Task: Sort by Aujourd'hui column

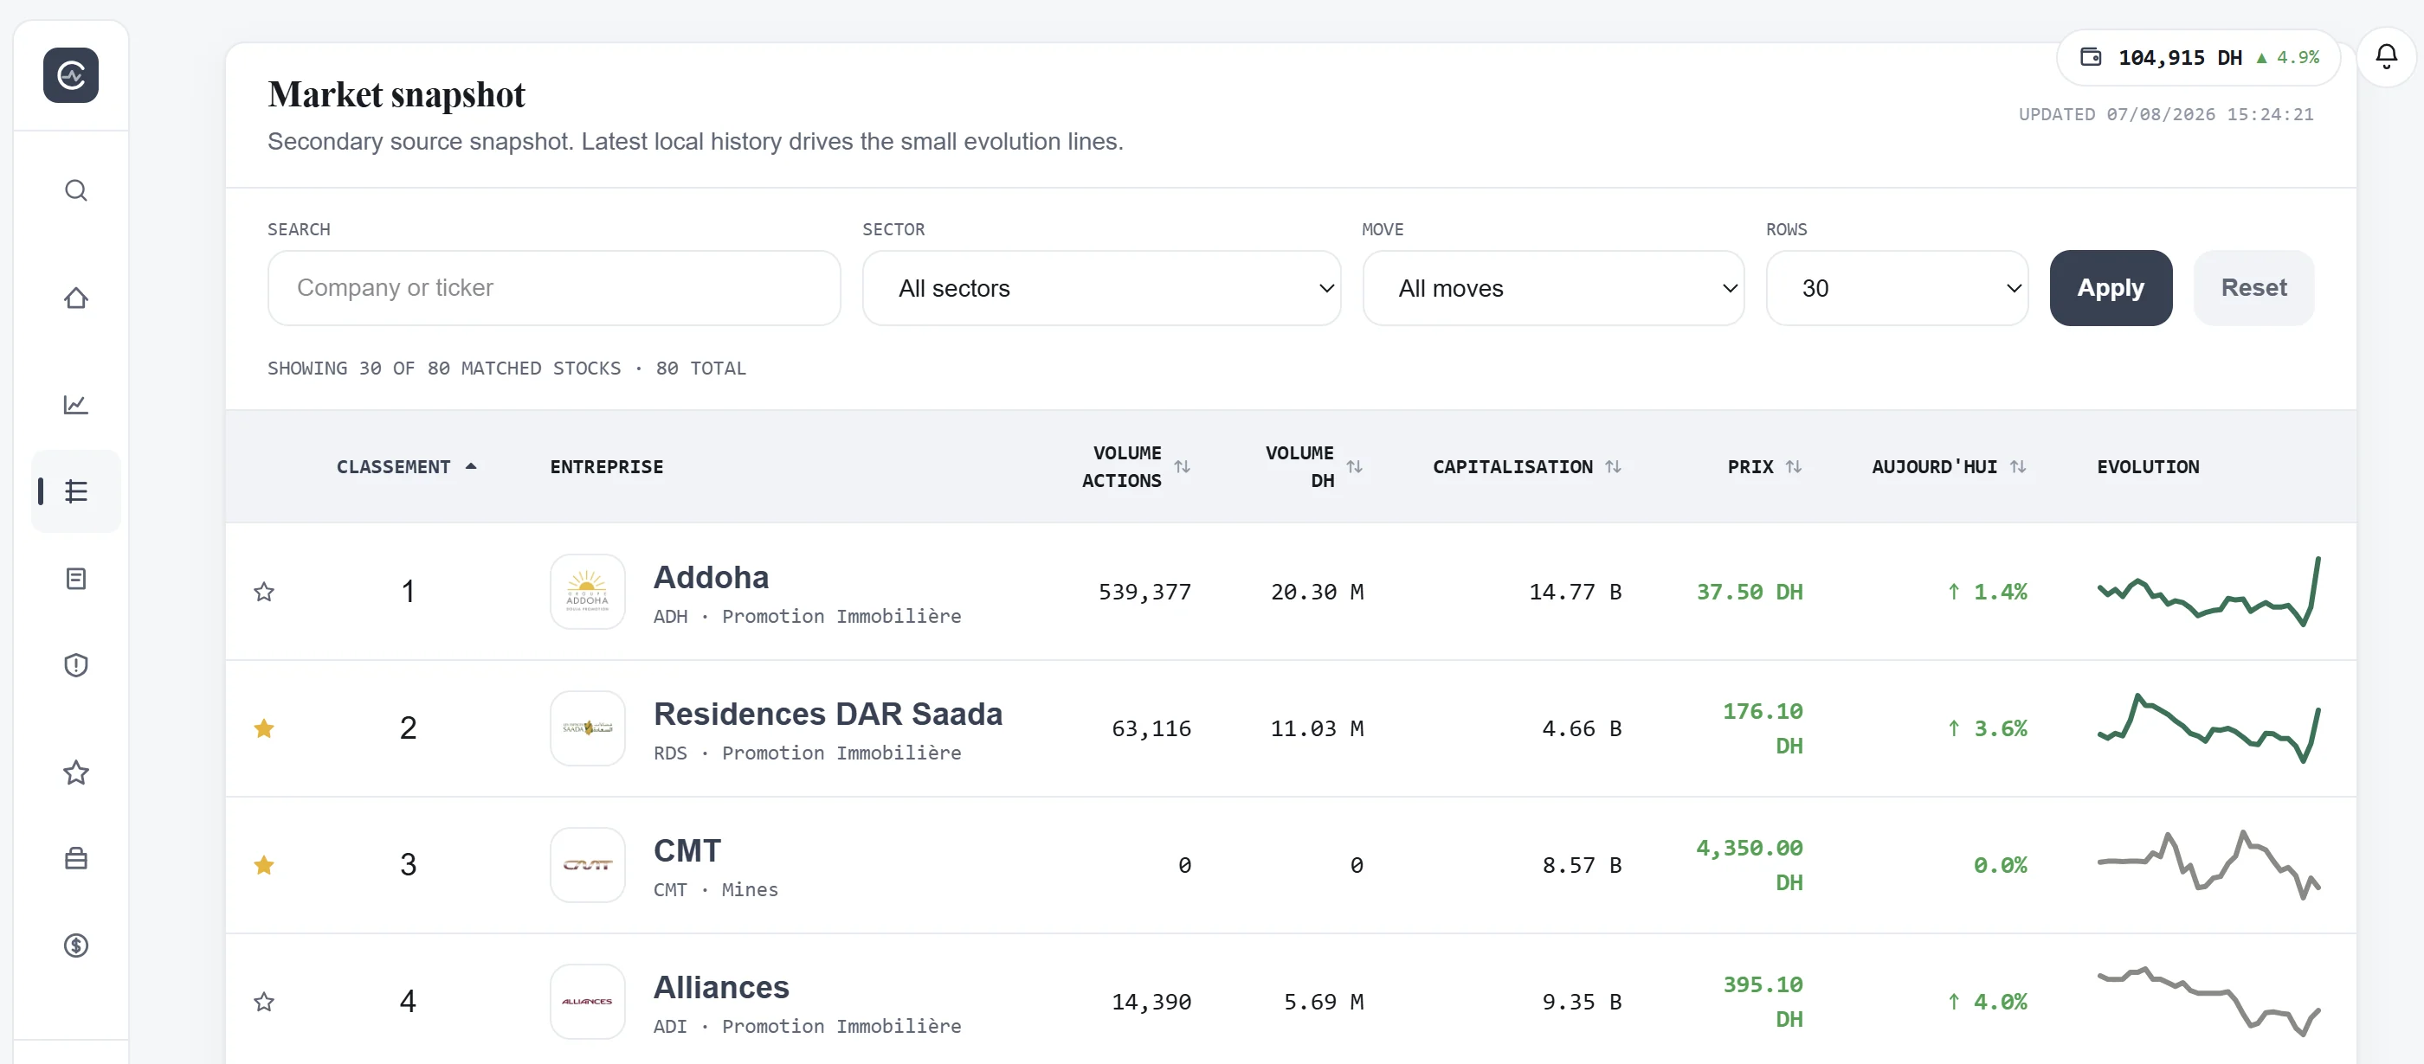Action: [x=1948, y=467]
